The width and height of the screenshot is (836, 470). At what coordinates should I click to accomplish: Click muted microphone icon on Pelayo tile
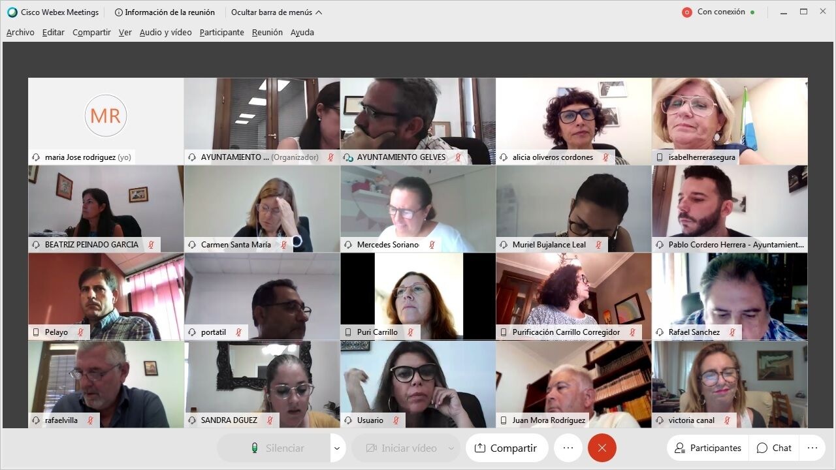coord(80,332)
